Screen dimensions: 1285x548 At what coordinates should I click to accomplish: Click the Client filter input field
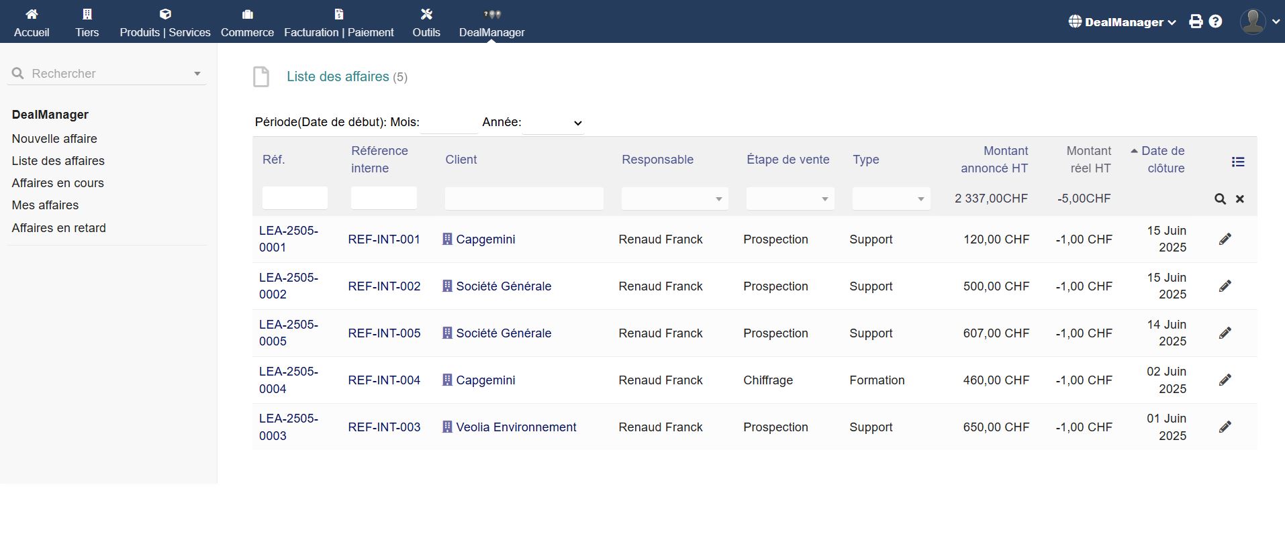pyautogui.click(x=524, y=199)
